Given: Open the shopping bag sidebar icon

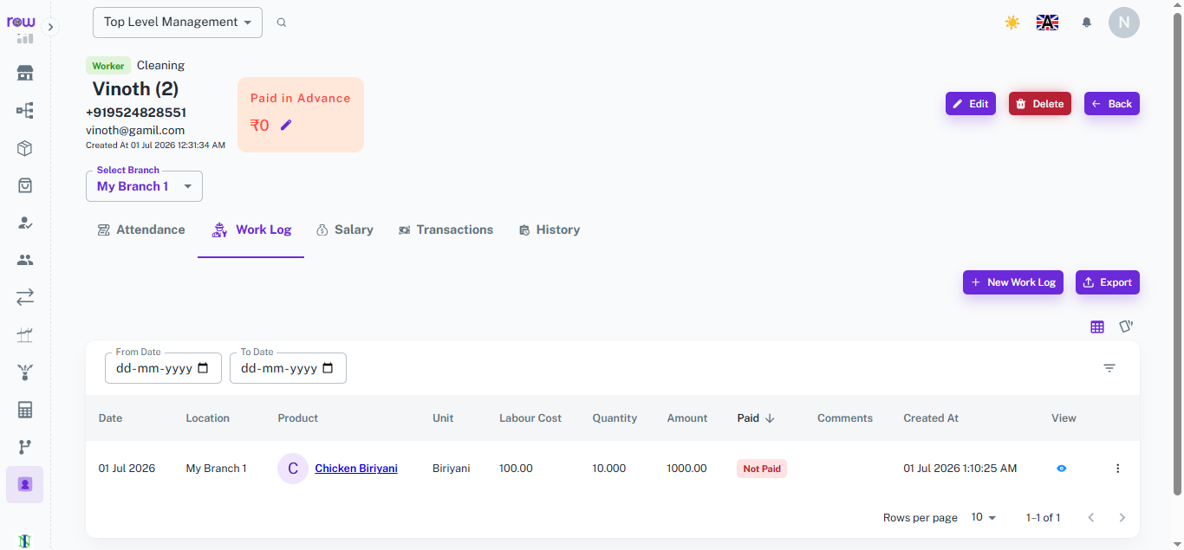Looking at the screenshot, I should [x=25, y=185].
